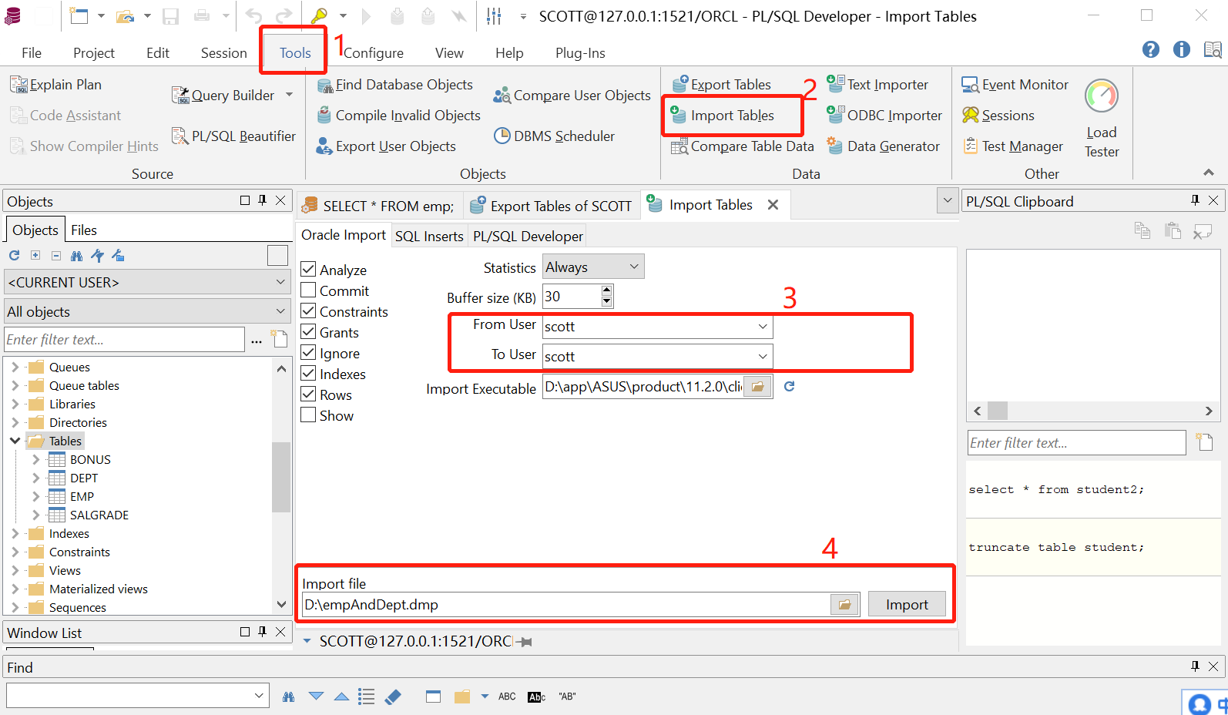The height and width of the screenshot is (715, 1228).
Task: Collapse the ribbon with the arrow
Action: click(1209, 173)
